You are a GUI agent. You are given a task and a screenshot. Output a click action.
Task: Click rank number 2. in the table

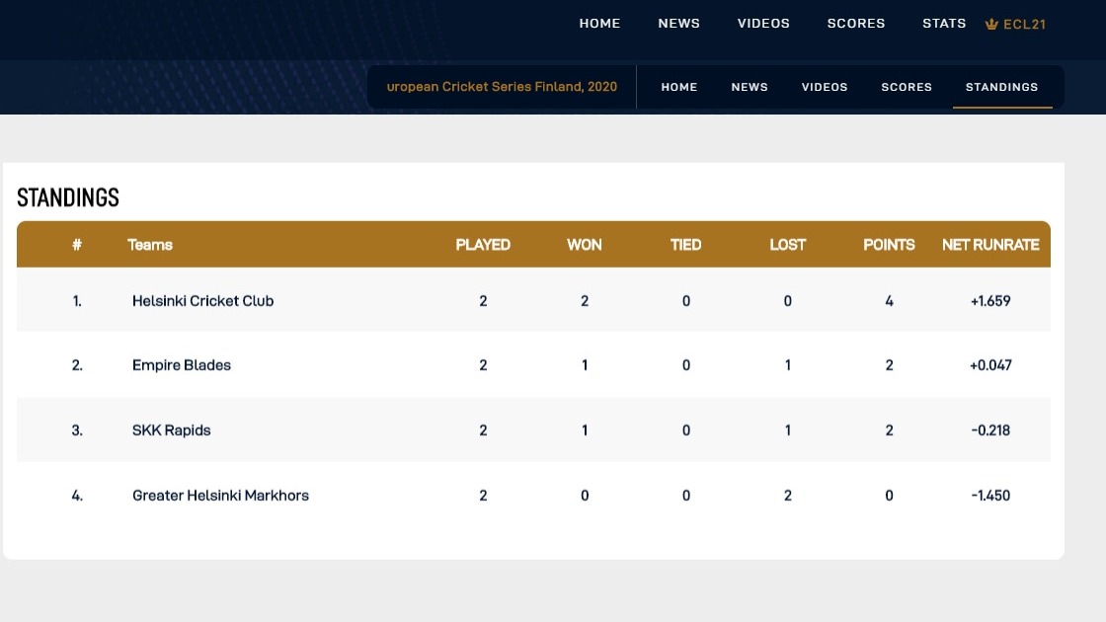tap(77, 365)
